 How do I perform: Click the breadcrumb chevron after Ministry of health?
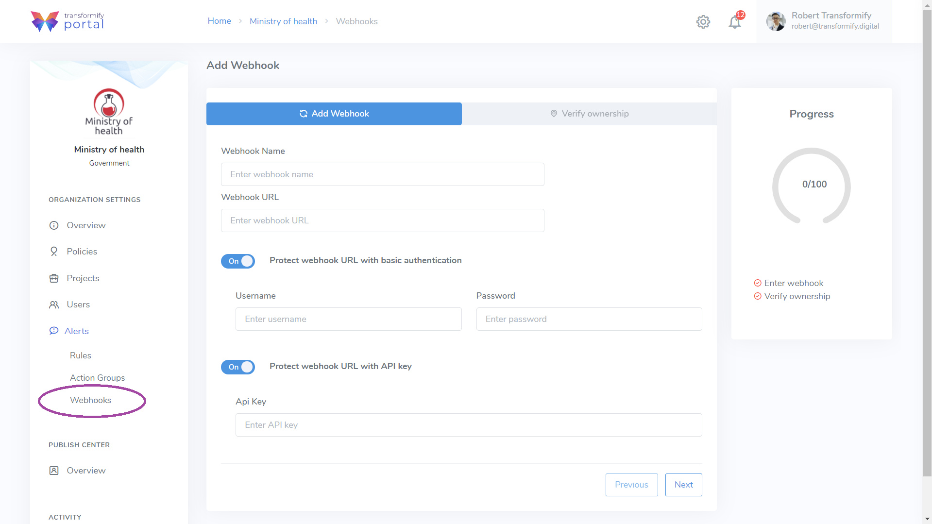click(327, 21)
